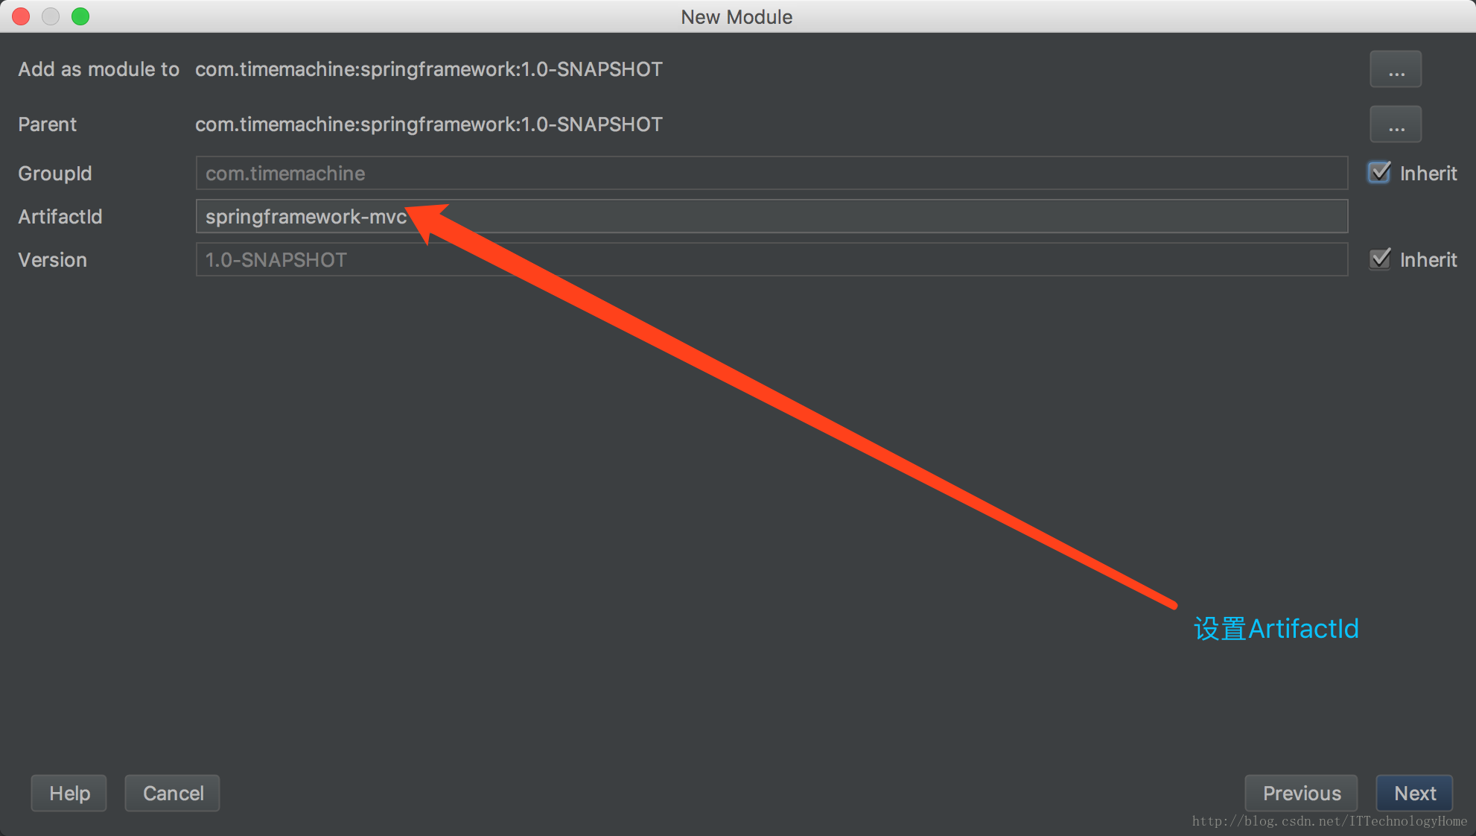The width and height of the screenshot is (1476, 836).
Task: Click the Help button for assistance
Action: (x=70, y=792)
